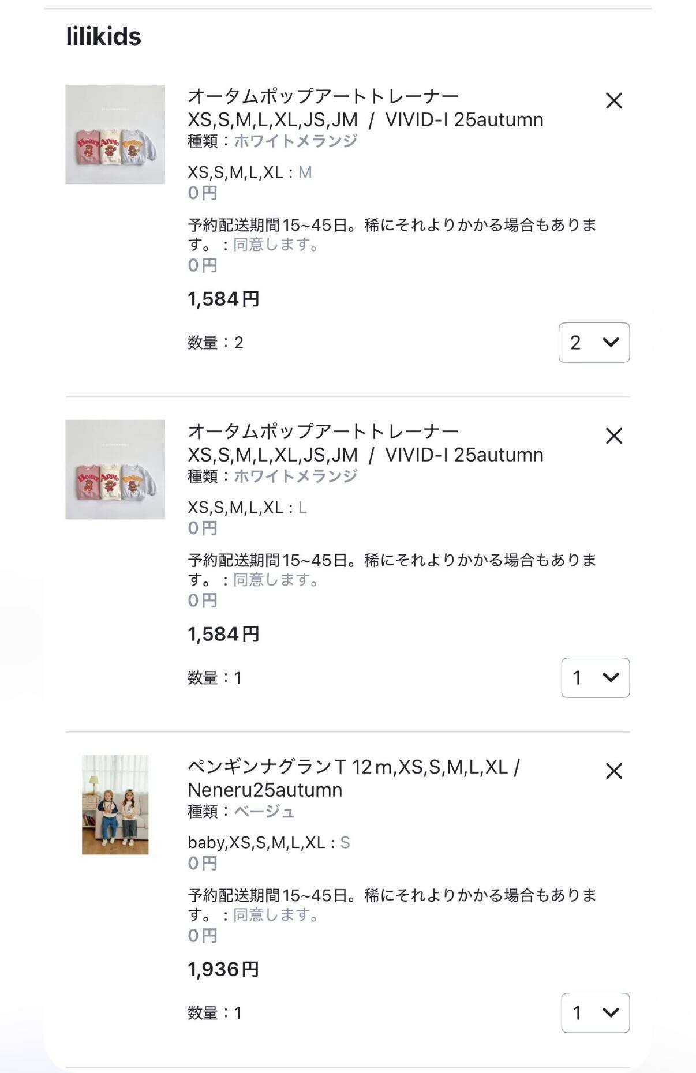Click the ベージュ variant text

coord(264,812)
